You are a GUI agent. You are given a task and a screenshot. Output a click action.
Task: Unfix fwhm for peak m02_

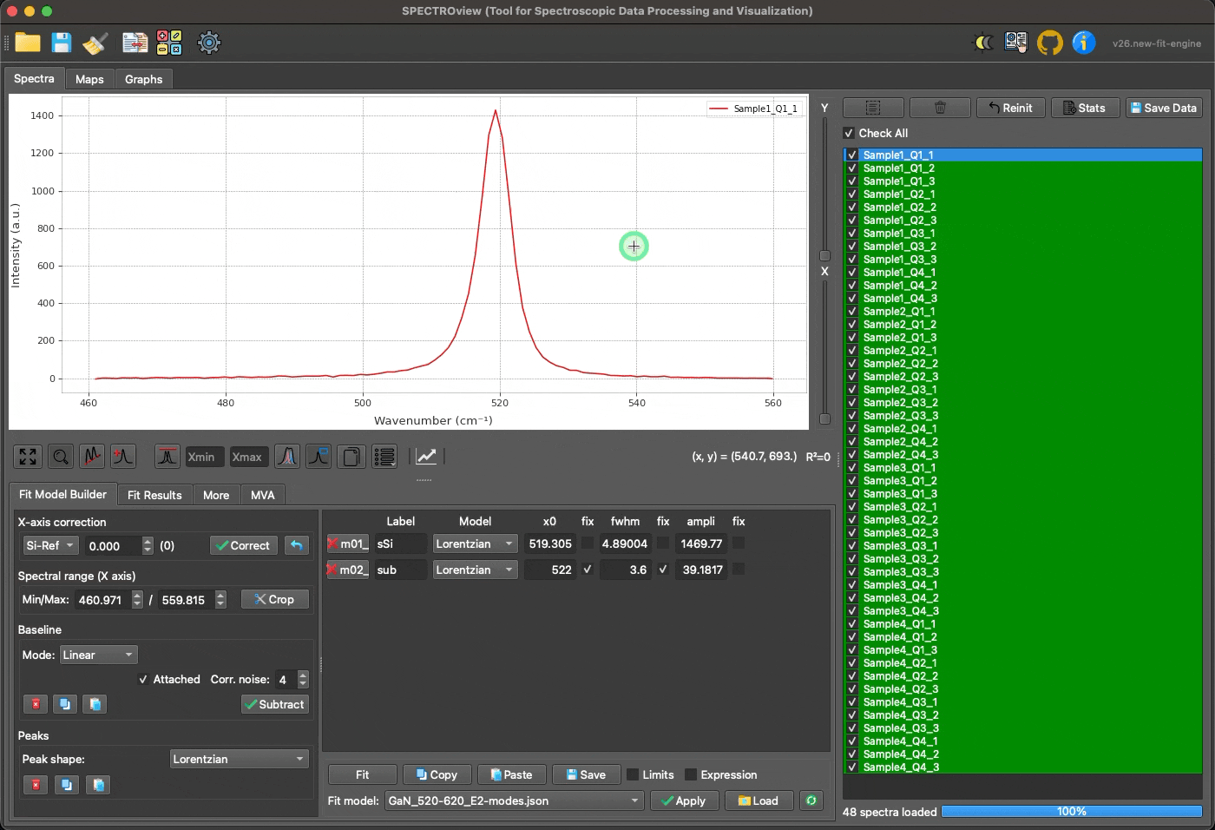coord(663,570)
